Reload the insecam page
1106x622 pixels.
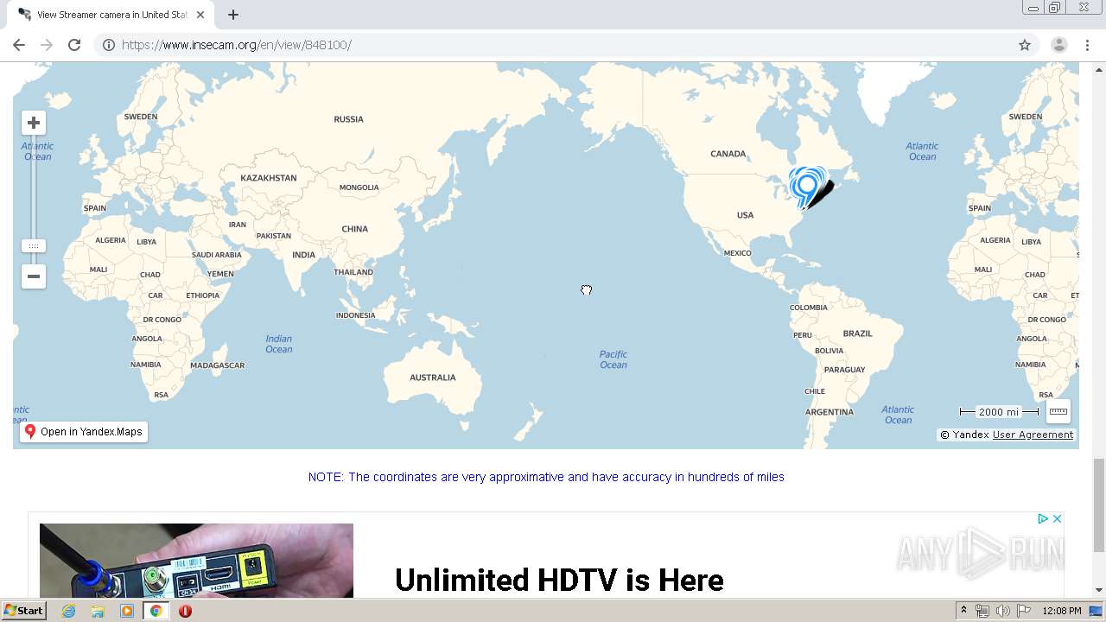tap(74, 45)
